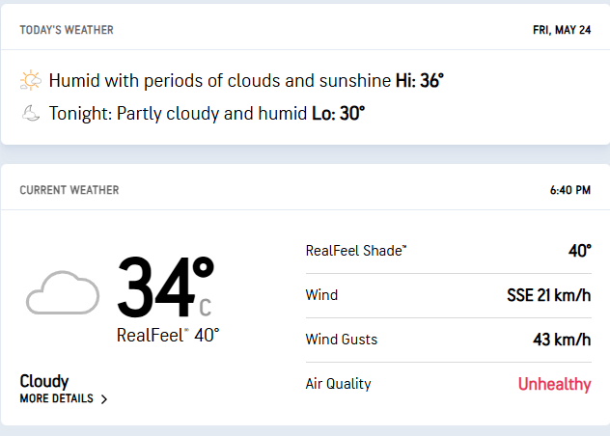Viewport: 610px width, 436px height.
Task: Open the MORE DETAILS link
Action: [57, 398]
